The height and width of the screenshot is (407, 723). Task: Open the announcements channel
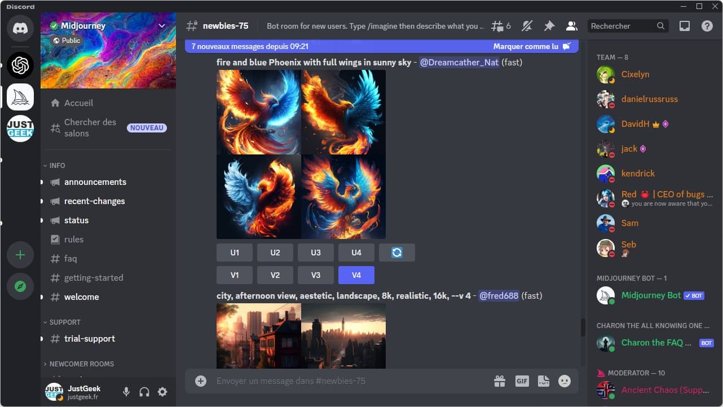(108, 182)
